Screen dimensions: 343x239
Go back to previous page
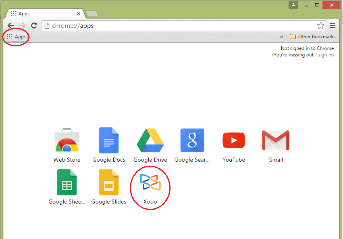tap(10, 26)
